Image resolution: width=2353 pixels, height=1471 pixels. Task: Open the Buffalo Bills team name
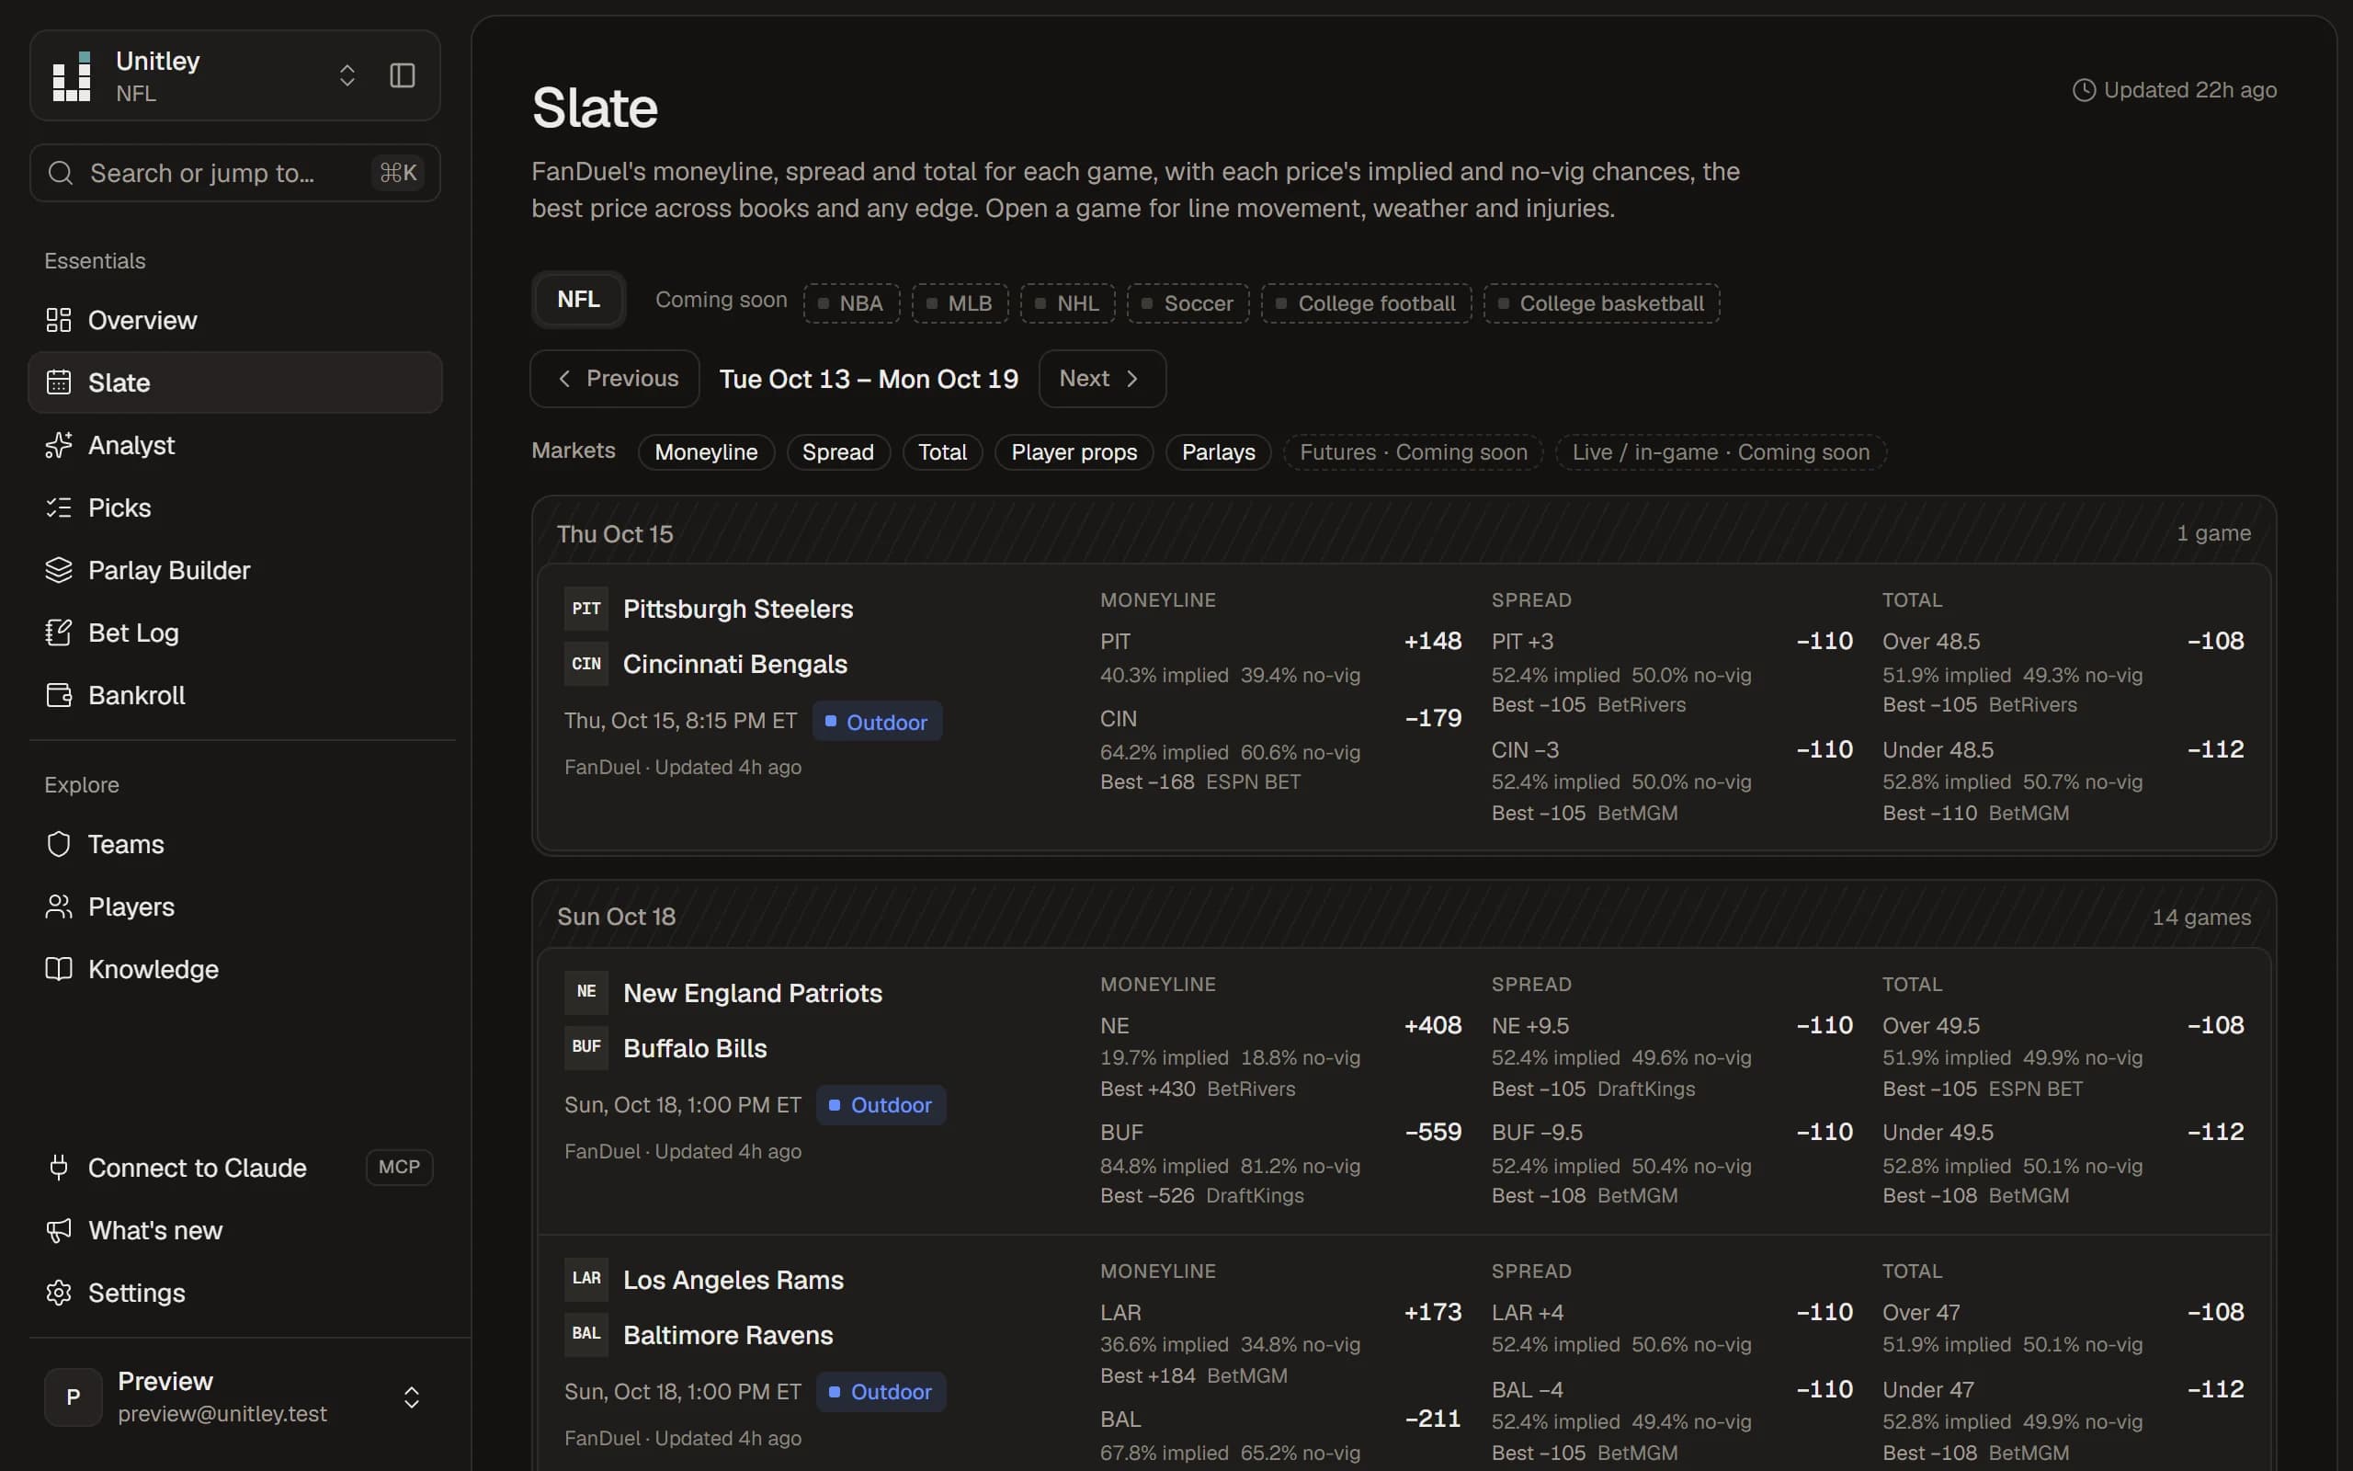point(694,1049)
